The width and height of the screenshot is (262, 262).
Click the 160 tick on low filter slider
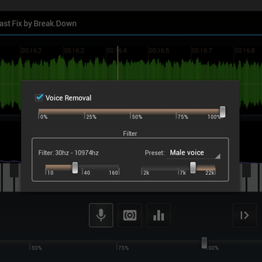pos(114,173)
